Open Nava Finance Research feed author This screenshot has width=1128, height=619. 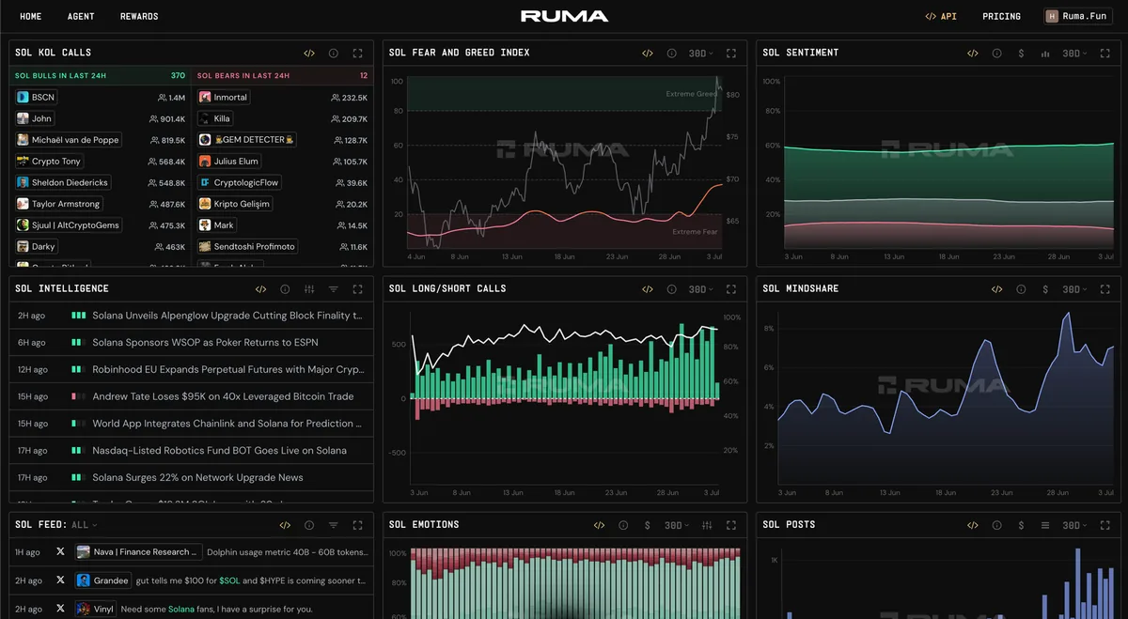(138, 552)
